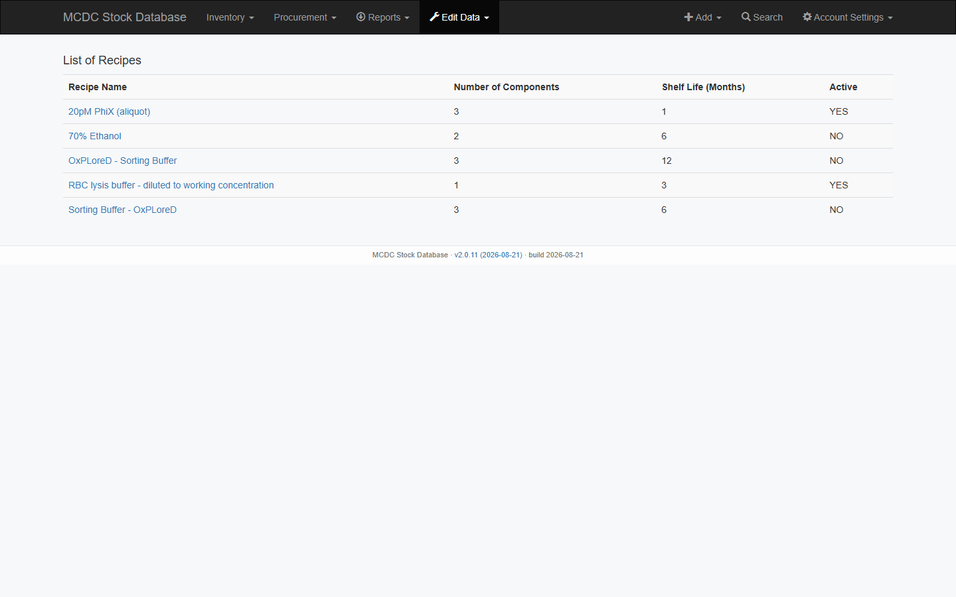The height and width of the screenshot is (597, 956).
Task: Open the RBC lysis buffer recipe
Action: [x=171, y=185]
